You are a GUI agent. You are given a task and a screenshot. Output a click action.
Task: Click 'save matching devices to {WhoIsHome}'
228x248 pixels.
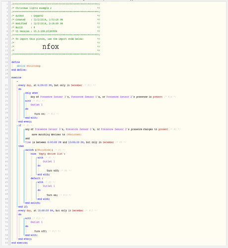[x=57, y=134]
